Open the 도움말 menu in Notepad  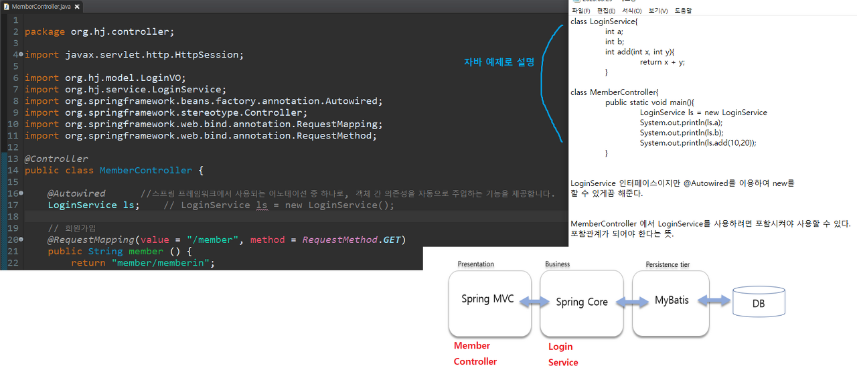[683, 11]
